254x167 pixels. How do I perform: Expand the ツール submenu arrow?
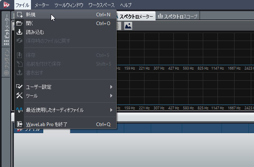click(x=111, y=96)
